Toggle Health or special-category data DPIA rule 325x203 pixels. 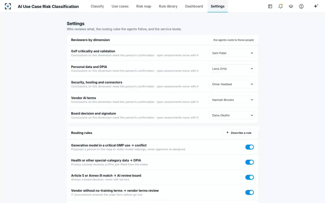pyautogui.click(x=249, y=162)
